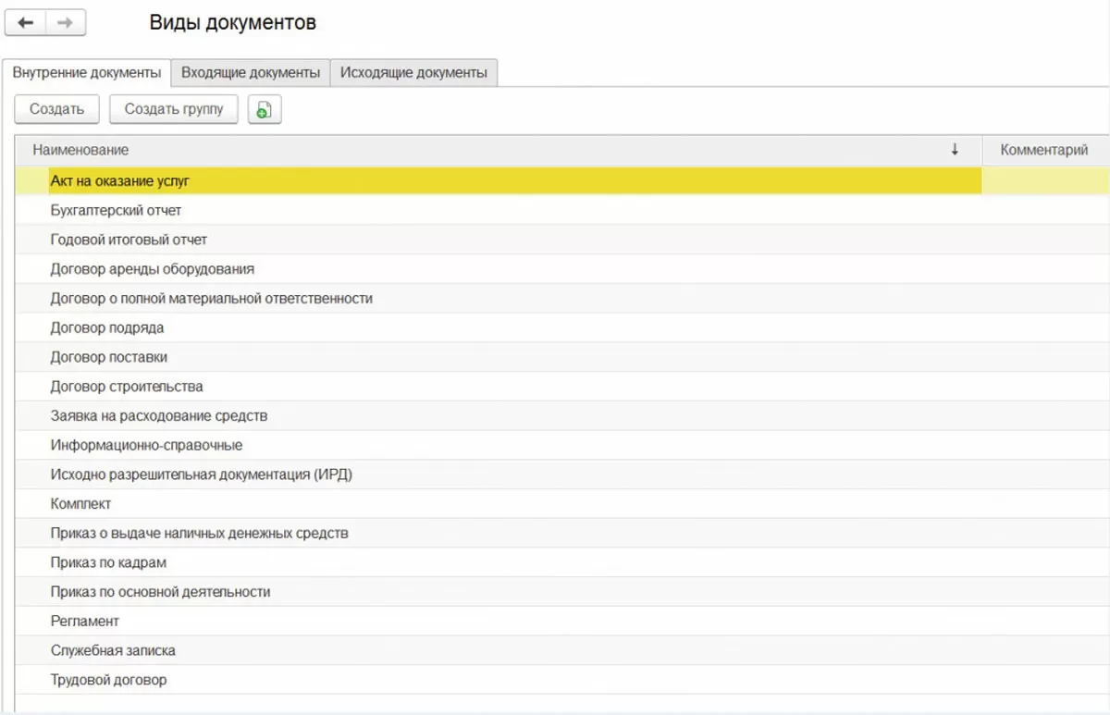Click the Трудовой договор item
The width and height of the screenshot is (1110, 715).
coord(109,680)
